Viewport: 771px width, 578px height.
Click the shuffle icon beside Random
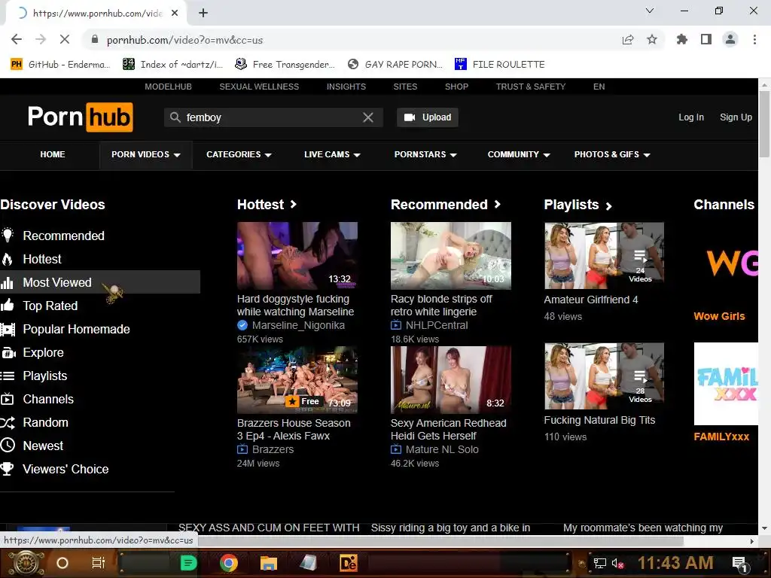coord(8,423)
